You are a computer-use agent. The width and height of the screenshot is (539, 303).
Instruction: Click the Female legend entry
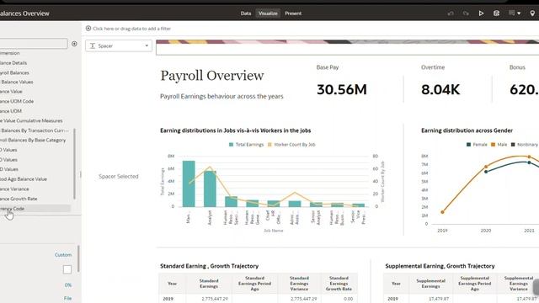point(477,145)
